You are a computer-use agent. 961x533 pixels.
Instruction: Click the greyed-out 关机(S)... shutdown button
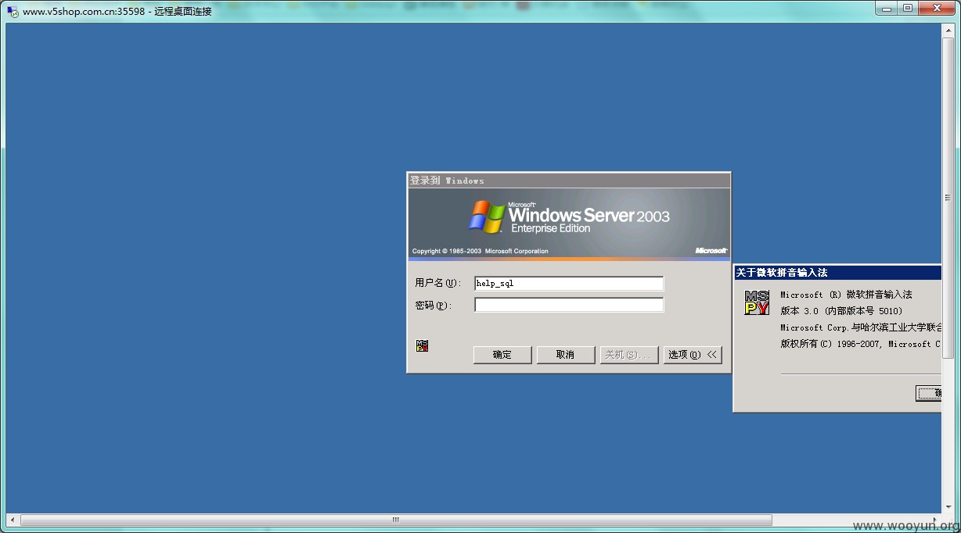(x=629, y=355)
